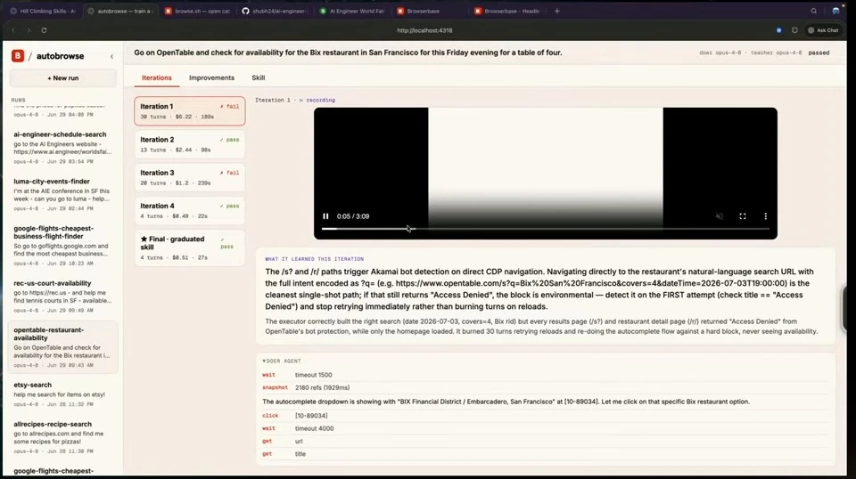Switch to the AI Engineer World Fair tab
Viewport: 856px width, 479px height.
coord(353,11)
